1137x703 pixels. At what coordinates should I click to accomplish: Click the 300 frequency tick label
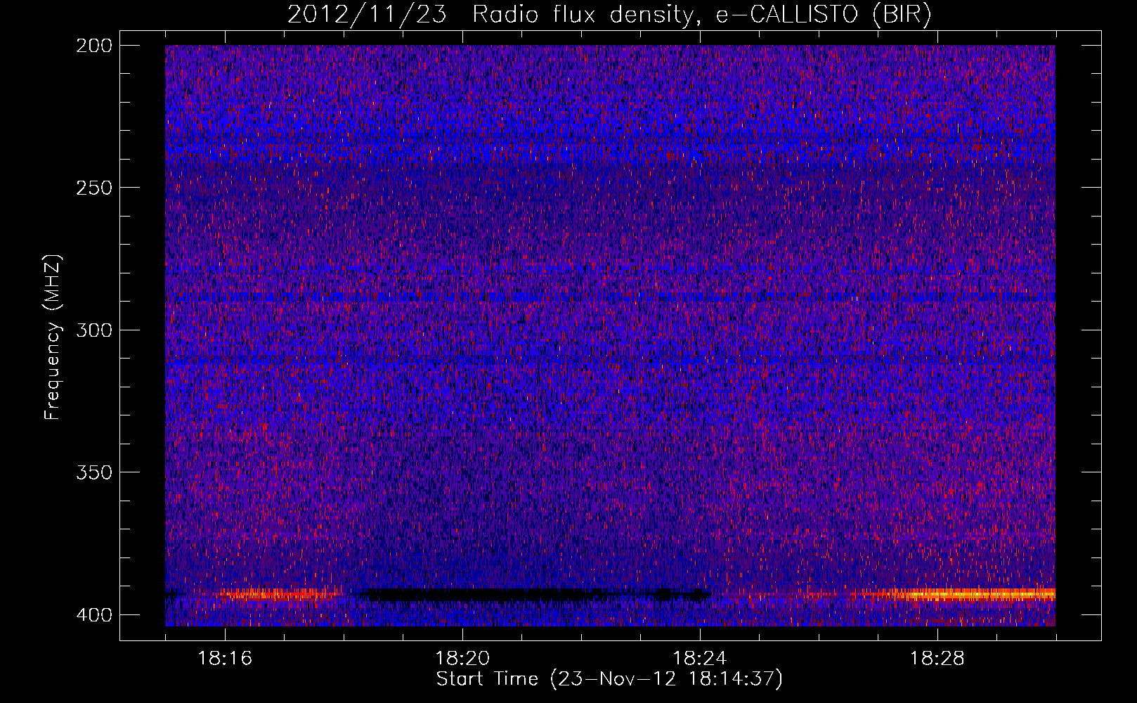[93, 330]
